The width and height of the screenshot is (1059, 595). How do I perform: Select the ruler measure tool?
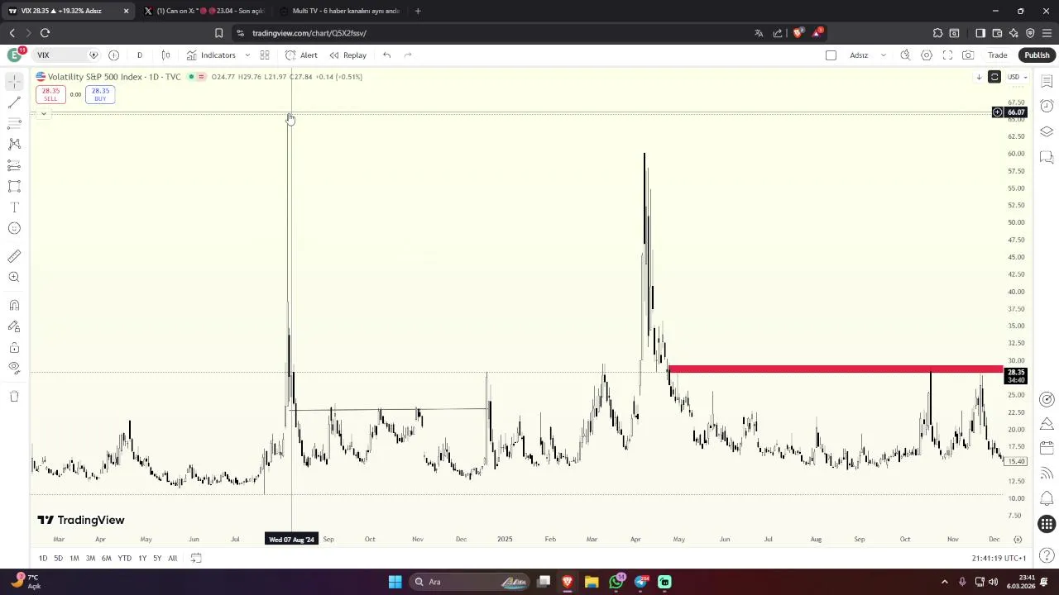click(x=14, y=256)
